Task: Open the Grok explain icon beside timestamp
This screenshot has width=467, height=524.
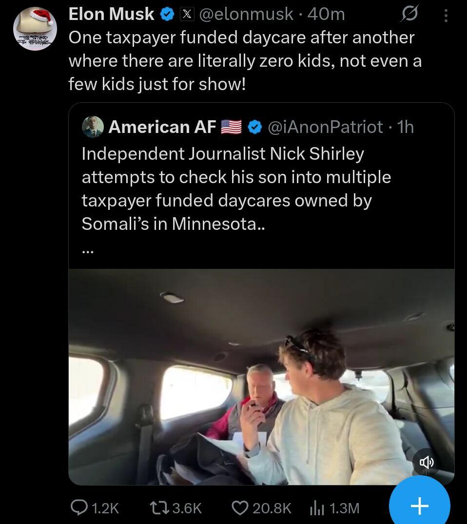Action: click(409, 15)
